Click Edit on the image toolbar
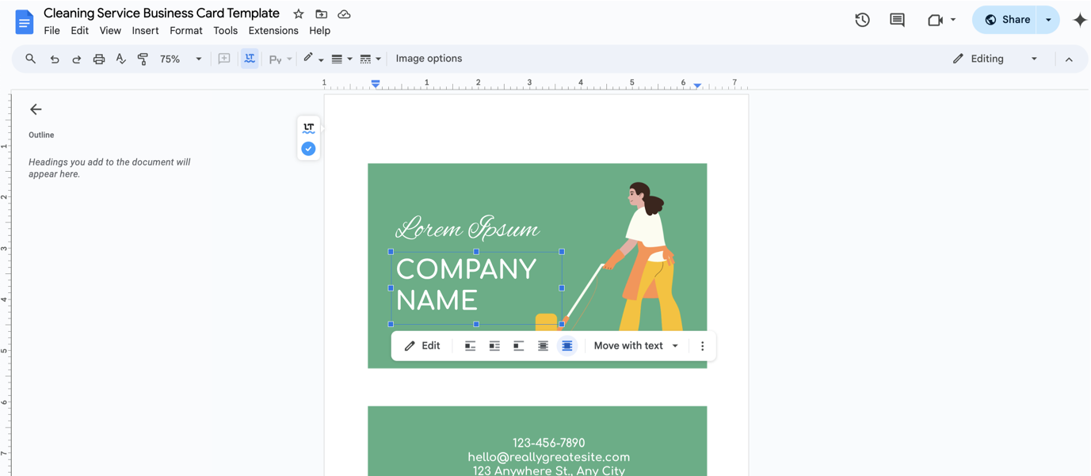 pos(422,345)
